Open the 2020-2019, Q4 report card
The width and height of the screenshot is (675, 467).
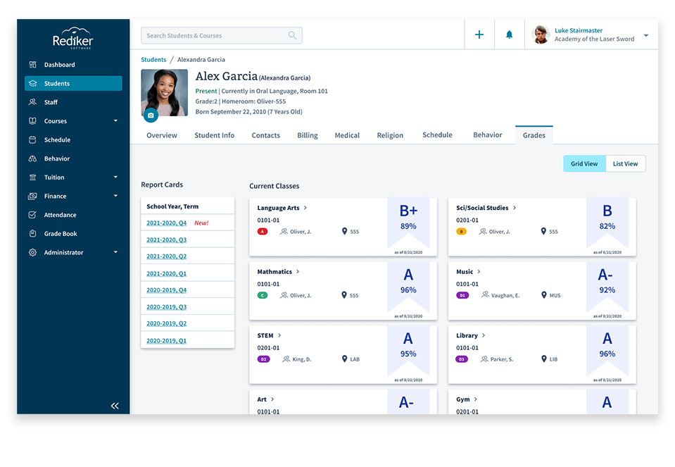[166, 290]
